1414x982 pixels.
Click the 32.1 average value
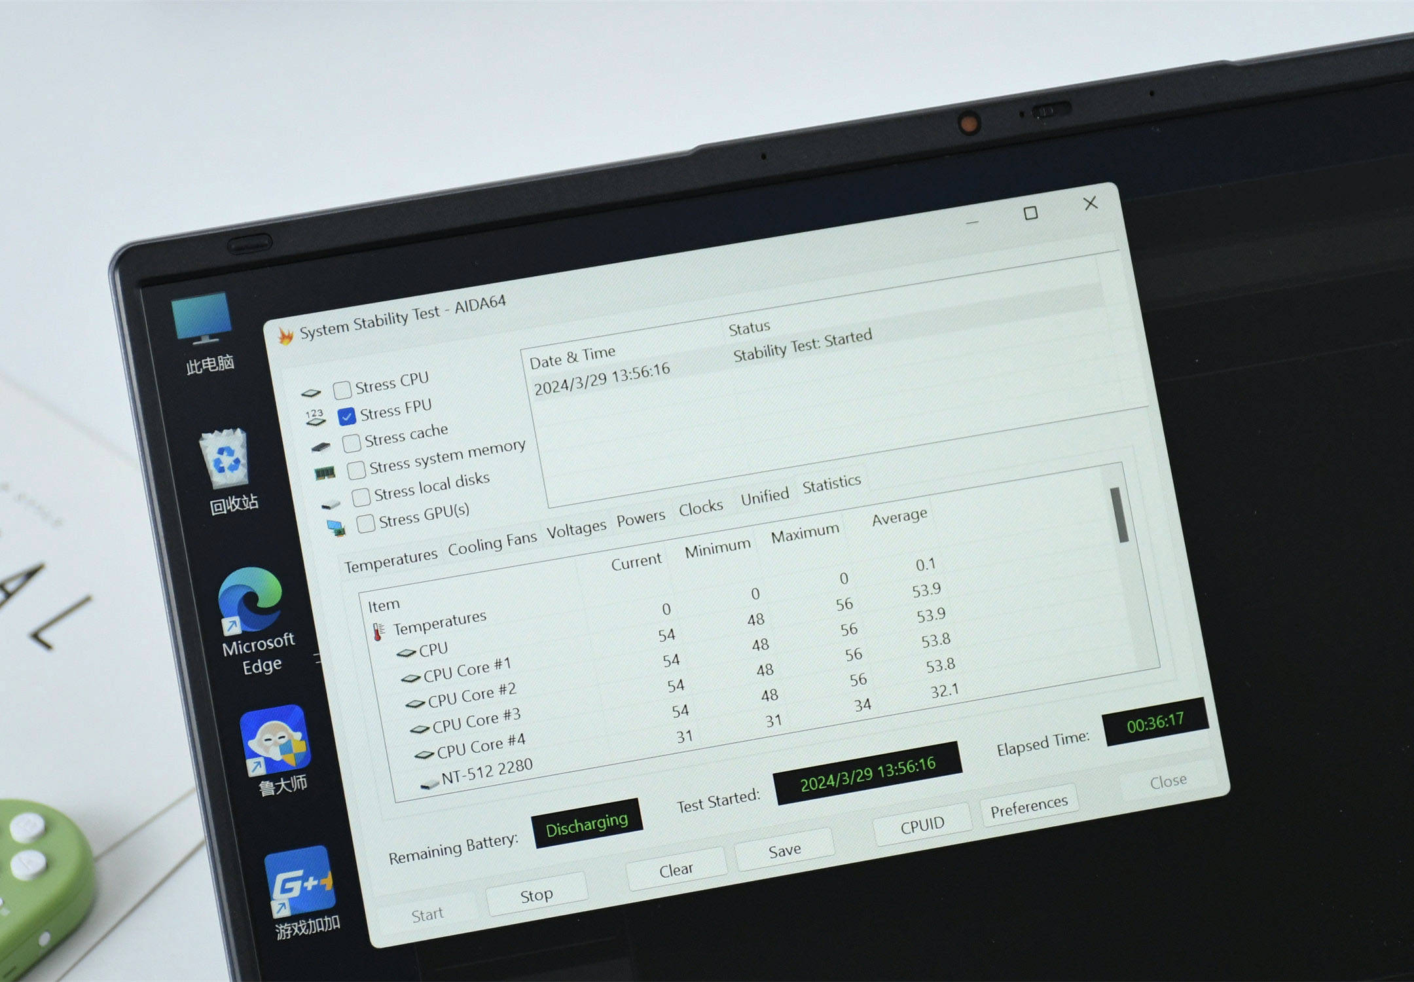coord(944,691)
